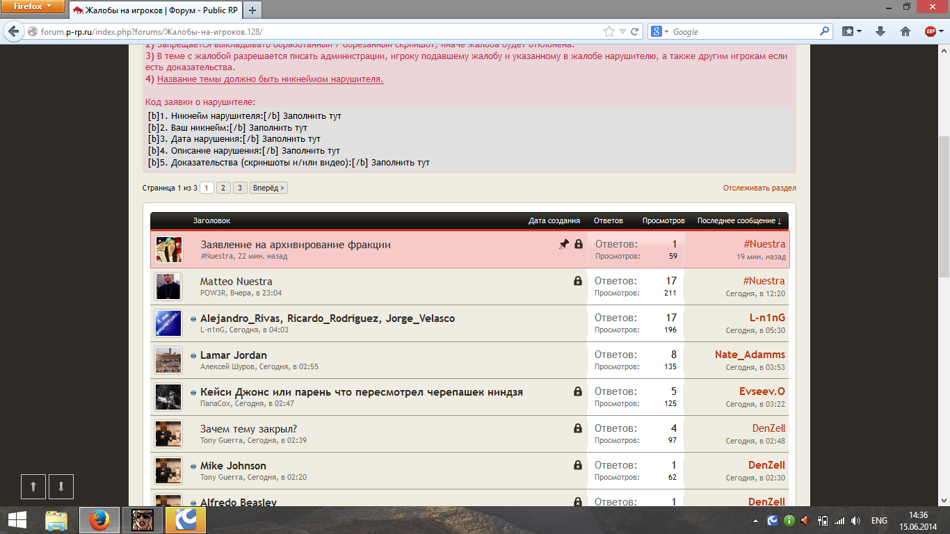Click the lock icon on Зачем тему закрыл? thread
This screenshot has width=950, height=534.
pyautogui.click(x=578, y=428)
